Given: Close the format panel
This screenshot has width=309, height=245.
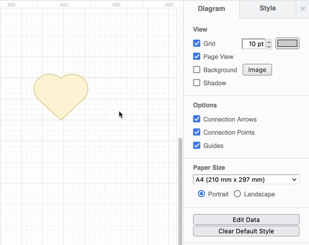Looking at the screenshot, I should click(303, 9).
